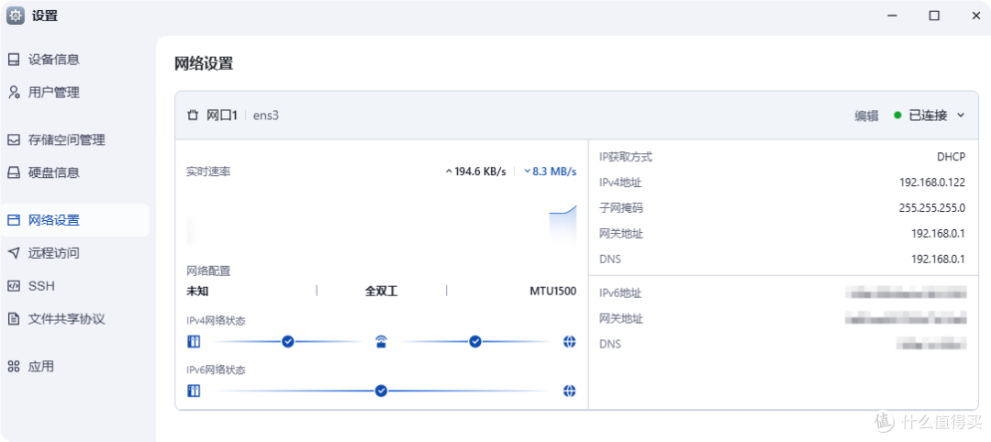
Task: Click the 编辑 link for 网口1
Action: point(866,116)
